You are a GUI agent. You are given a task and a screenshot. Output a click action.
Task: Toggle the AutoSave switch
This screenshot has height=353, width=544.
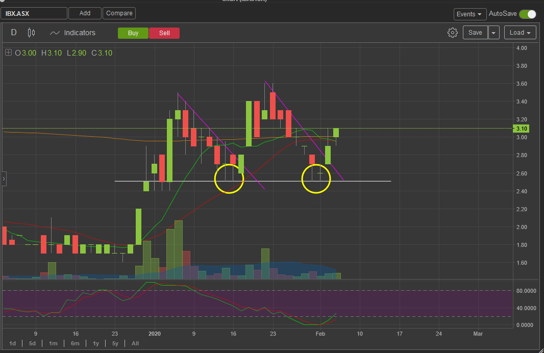(528, 14)
